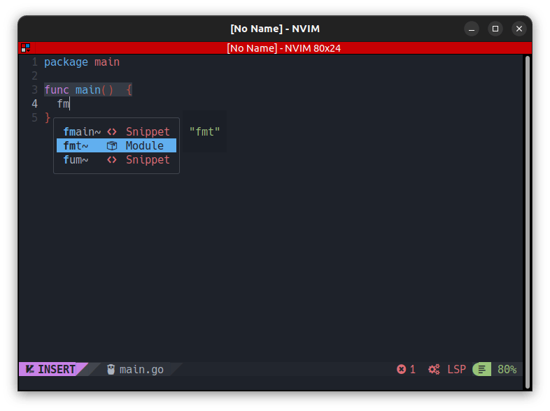
Task: Click the module cube icon beside fmt
Action: coord(111,146)
